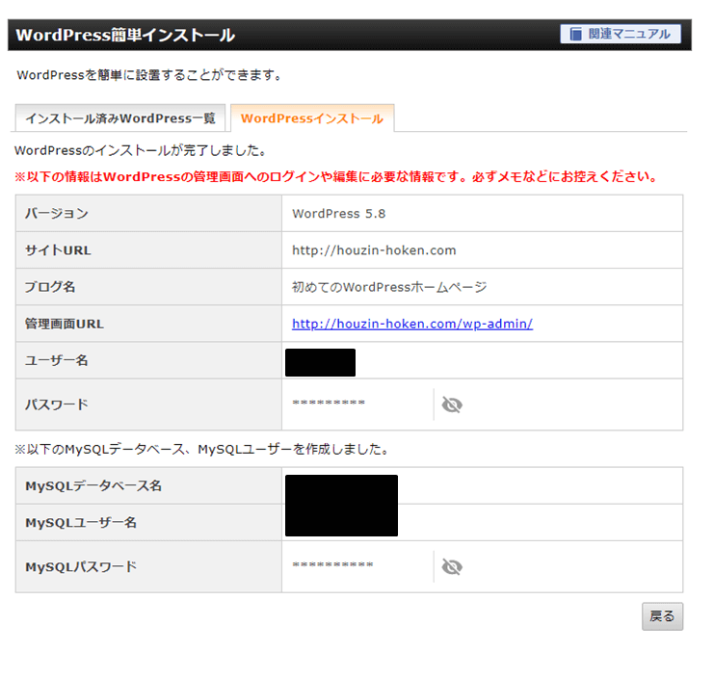Click the WordPress簡単インストール header title
Screen dimensions: 714x678
click(x=125, y=35)
